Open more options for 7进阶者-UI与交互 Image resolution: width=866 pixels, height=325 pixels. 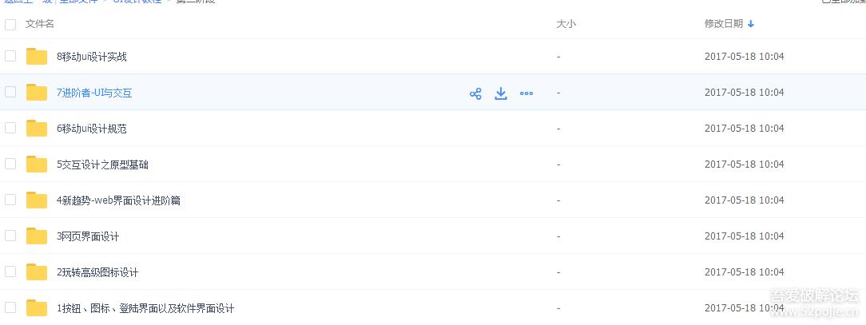tap(526, 93)
